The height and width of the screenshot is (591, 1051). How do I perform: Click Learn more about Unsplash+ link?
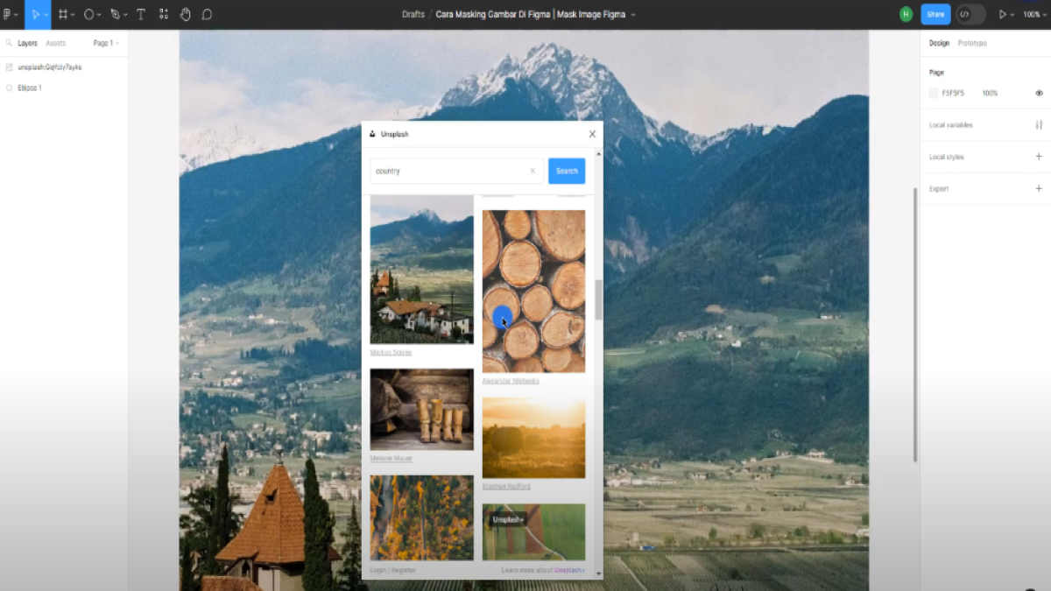[x=543, y=570]
